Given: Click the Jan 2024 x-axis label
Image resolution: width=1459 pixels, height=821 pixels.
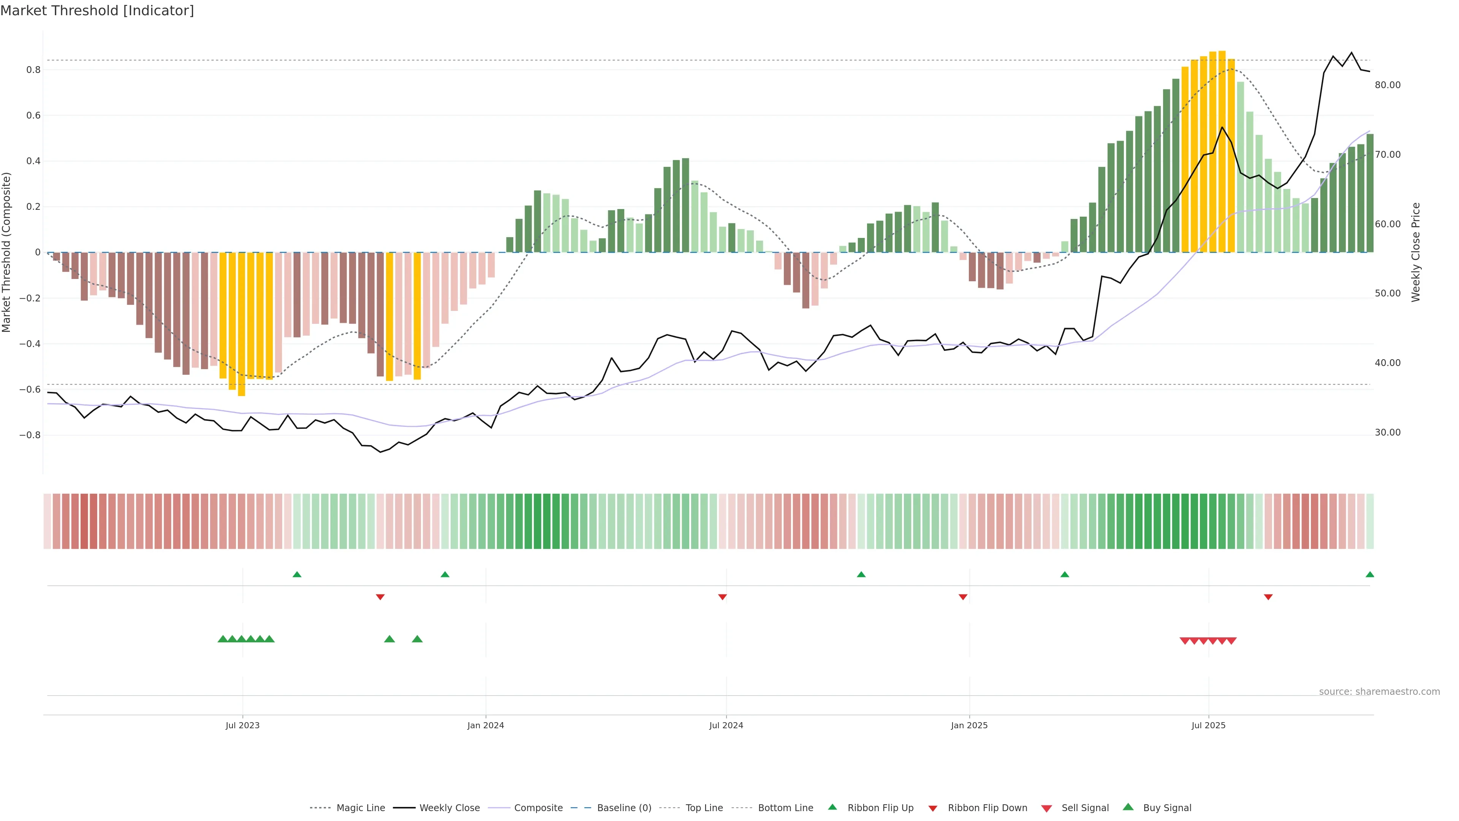Looking at the screenshot, I should pyautogui.click(x=486, y=725).
